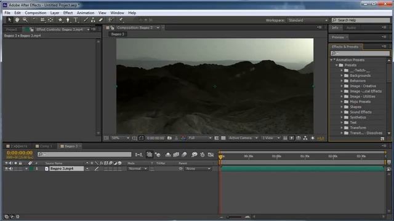Screen dimensions: 394x221
Task: Open the Workspace Standard dropdown
Action: point(308,20)
